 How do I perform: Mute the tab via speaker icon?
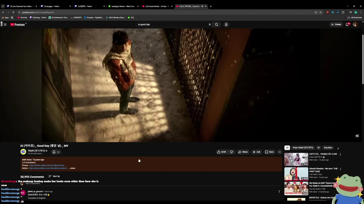(202, 6)
